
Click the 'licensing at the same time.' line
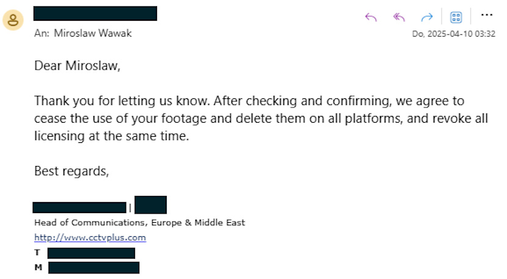(x=112, y=136)
